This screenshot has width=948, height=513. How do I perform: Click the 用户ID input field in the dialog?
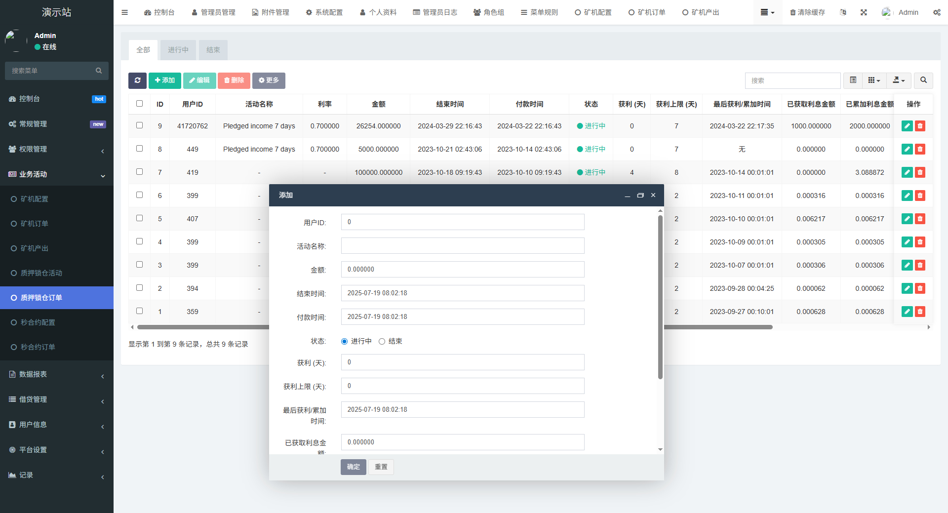pyautogui.click(x=462, y=222)
